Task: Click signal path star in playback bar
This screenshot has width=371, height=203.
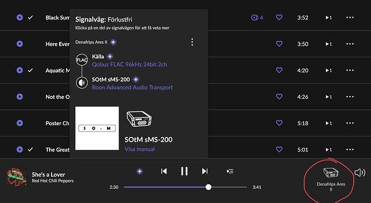Action: tap(140, 171)
